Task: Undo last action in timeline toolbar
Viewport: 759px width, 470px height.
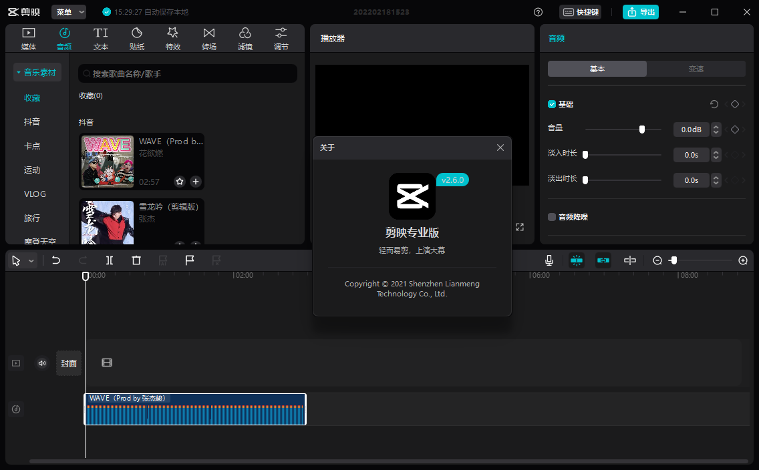Action: coord(56,260)
